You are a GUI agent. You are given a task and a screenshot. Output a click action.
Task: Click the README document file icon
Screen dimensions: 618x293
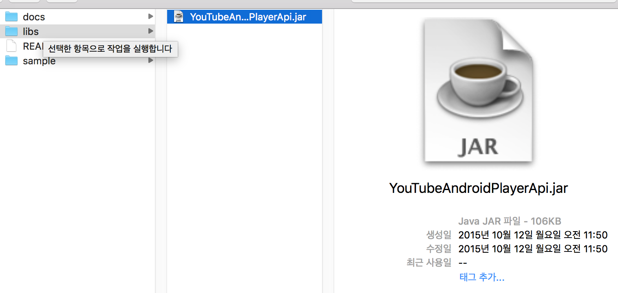click(x=11, y=46)
